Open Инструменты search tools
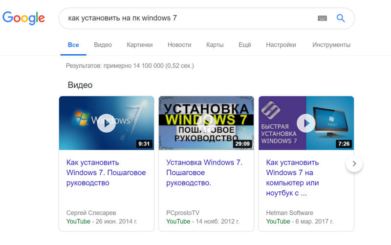The image size is (391, 245). [331, 45]
